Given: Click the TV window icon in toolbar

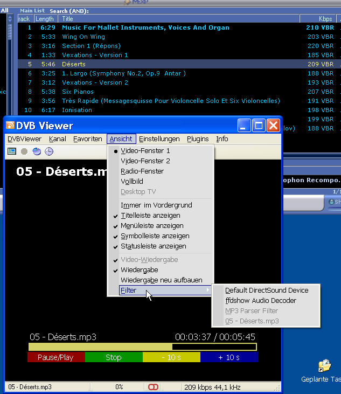Looking at the screenshot, I should click(x=12, y=151).
